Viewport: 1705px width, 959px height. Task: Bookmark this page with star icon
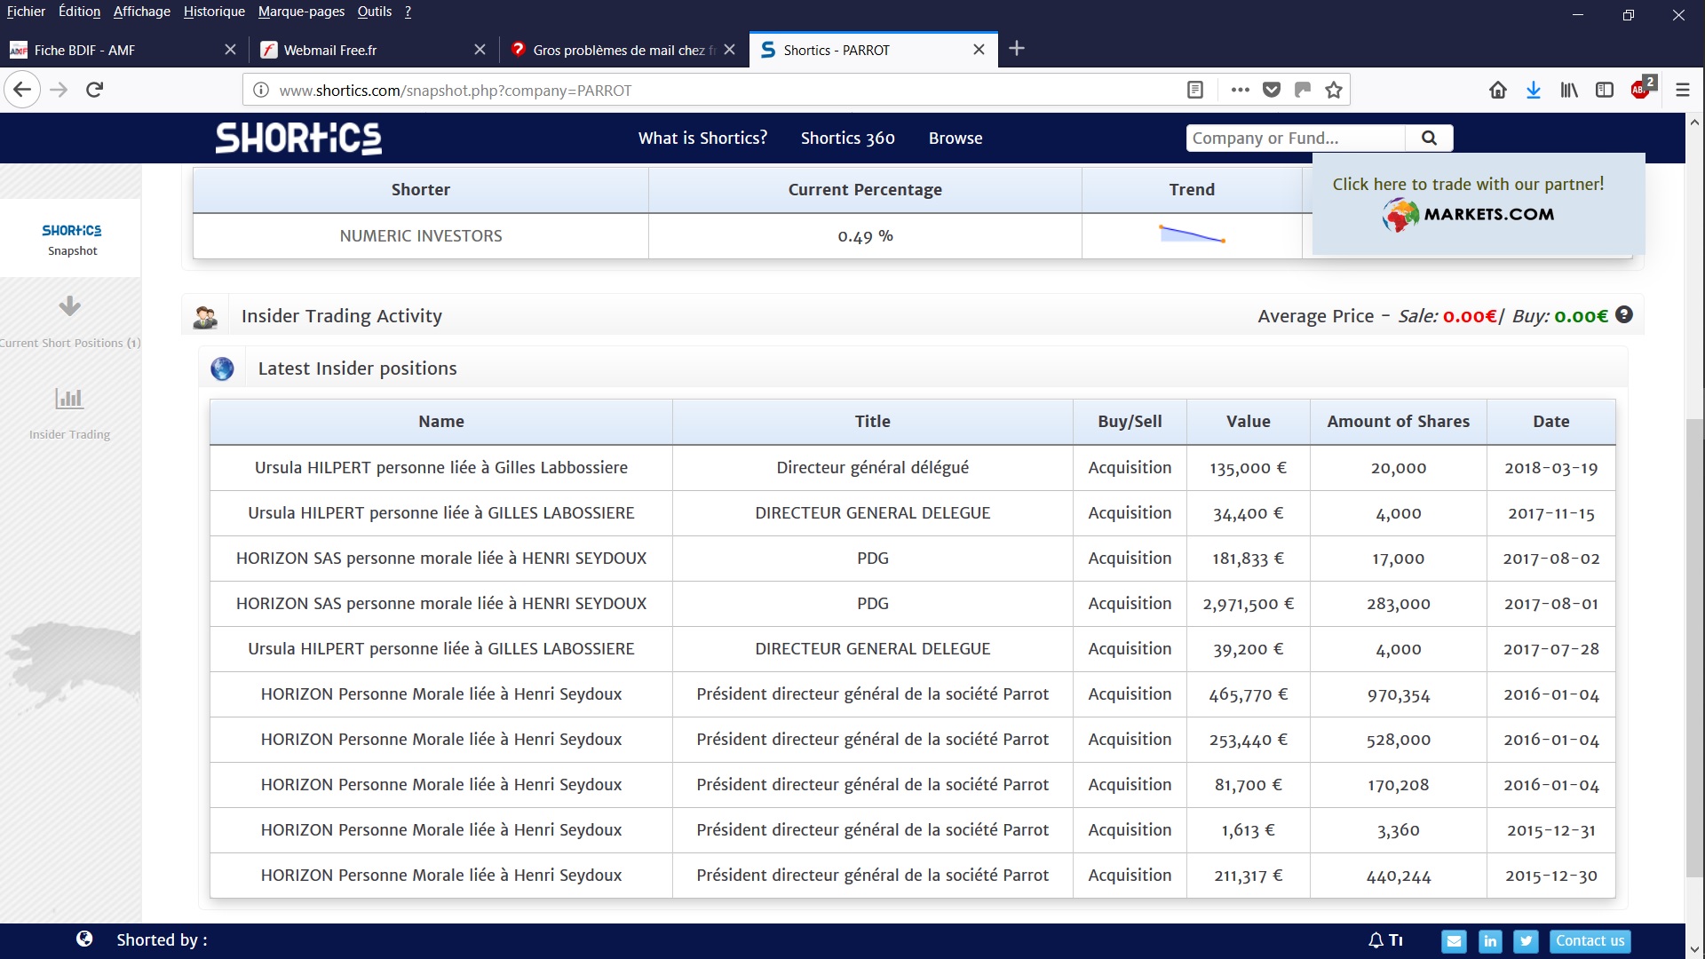(1334, 90)
